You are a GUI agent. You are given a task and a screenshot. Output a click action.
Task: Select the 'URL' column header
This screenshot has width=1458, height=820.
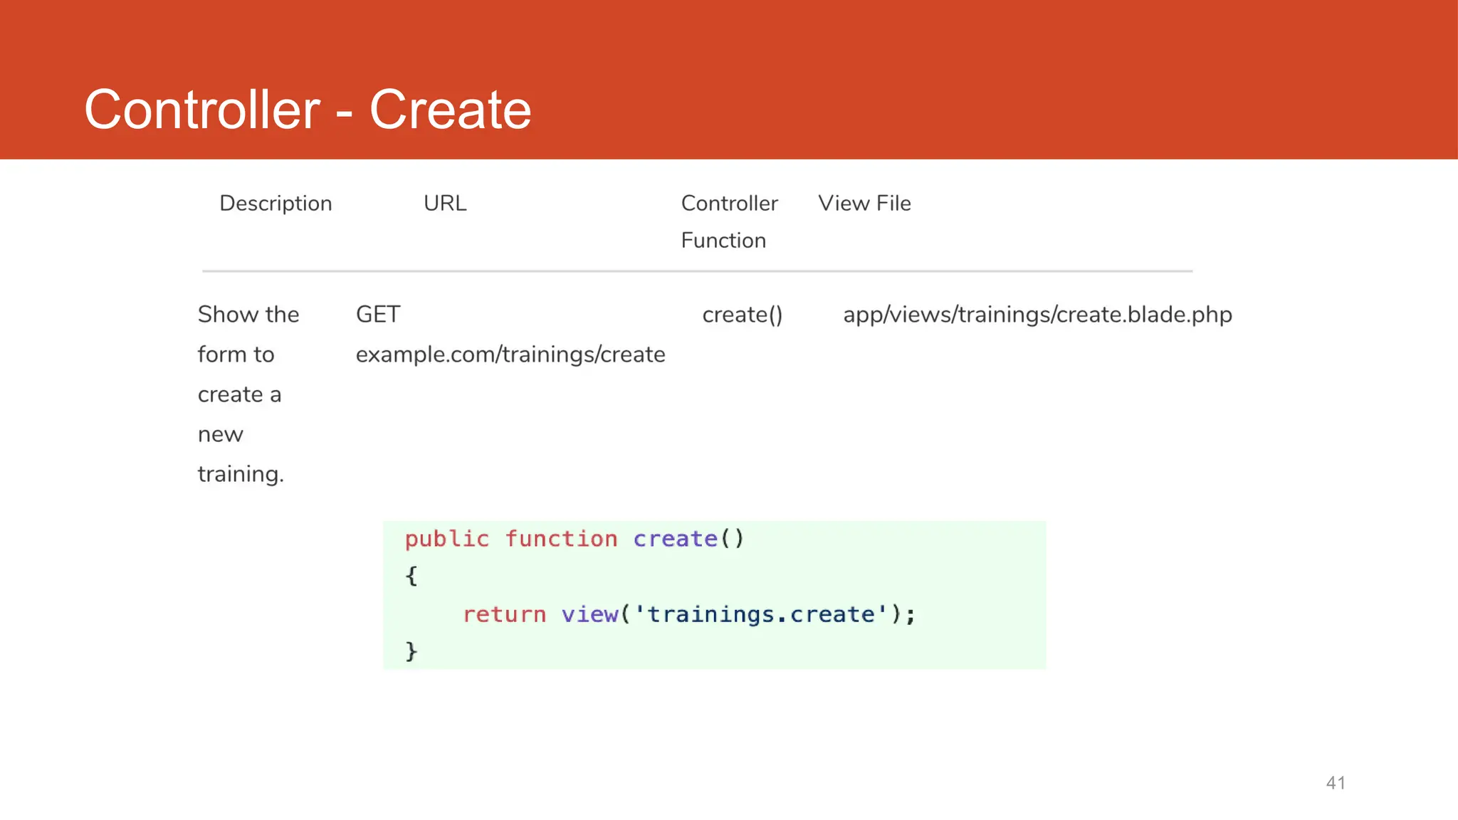point(445,204)
